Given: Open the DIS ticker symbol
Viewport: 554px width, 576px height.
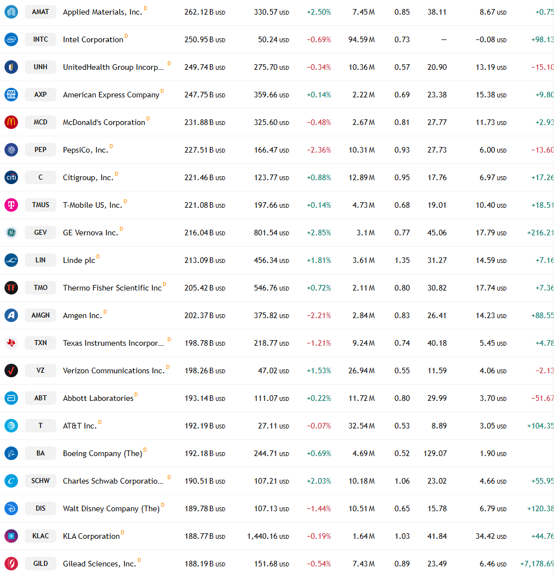Looking at the screenshot, I should 40,508.
